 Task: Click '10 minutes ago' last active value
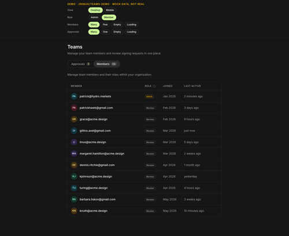pos(194,211)
